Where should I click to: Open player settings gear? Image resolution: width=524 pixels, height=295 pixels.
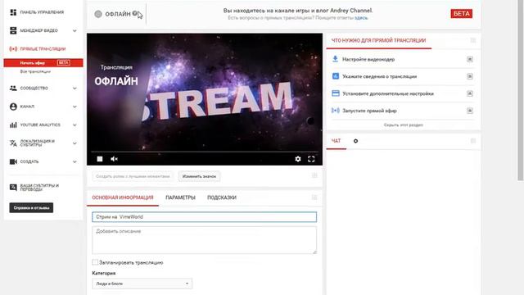tap(298, 159)
